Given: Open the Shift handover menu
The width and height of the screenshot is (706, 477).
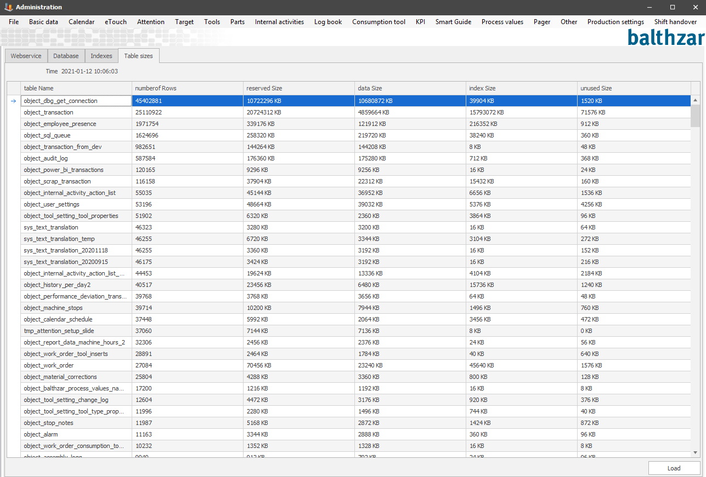Looking at the screenshot, I should click(675, 22).
